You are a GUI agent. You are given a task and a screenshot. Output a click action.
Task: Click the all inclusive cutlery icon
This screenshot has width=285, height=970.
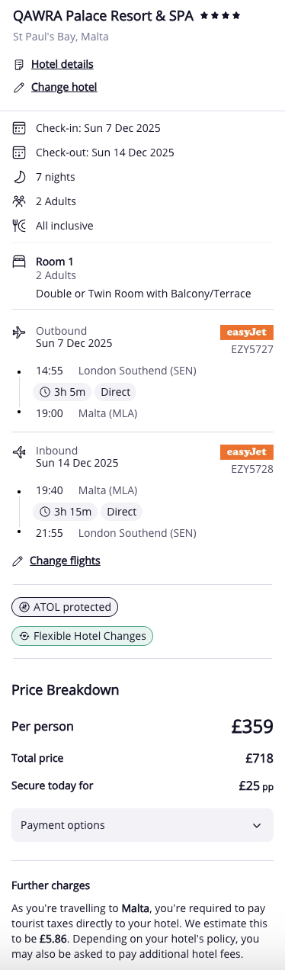[x=20, y=226]
